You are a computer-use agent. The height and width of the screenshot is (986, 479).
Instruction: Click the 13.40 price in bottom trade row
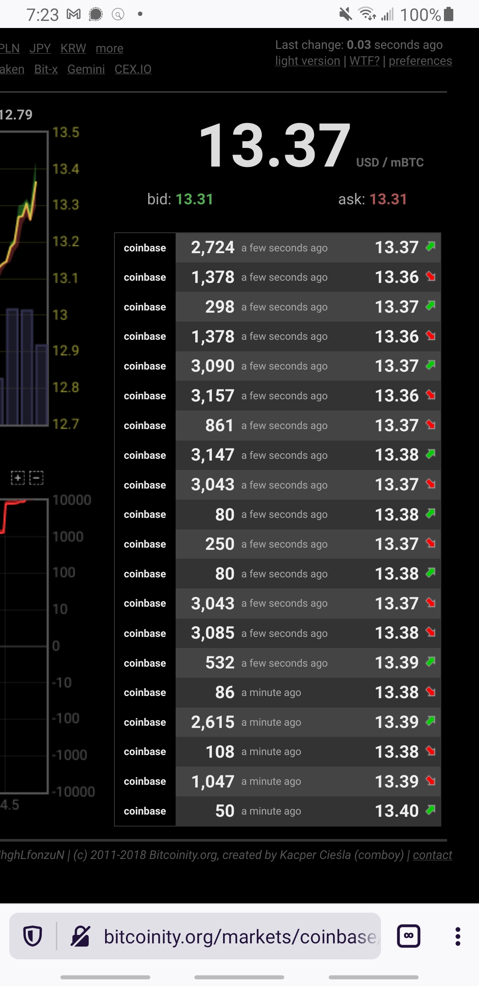[x=397, y=811]
